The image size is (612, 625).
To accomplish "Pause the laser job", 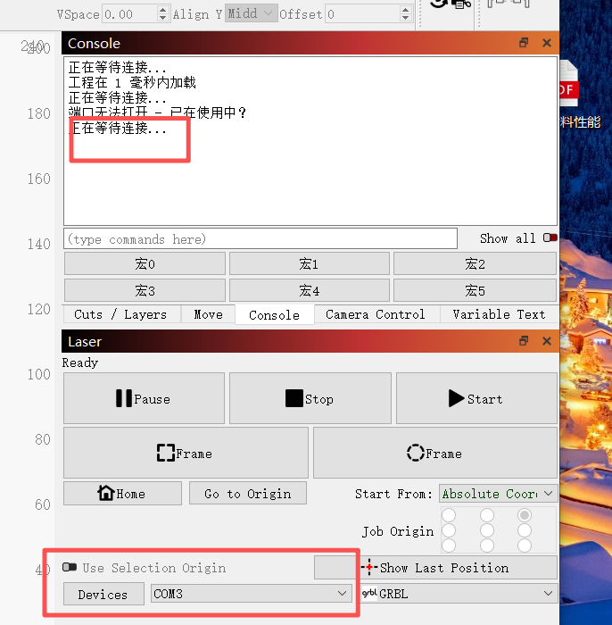I will [x=144, y=398].
